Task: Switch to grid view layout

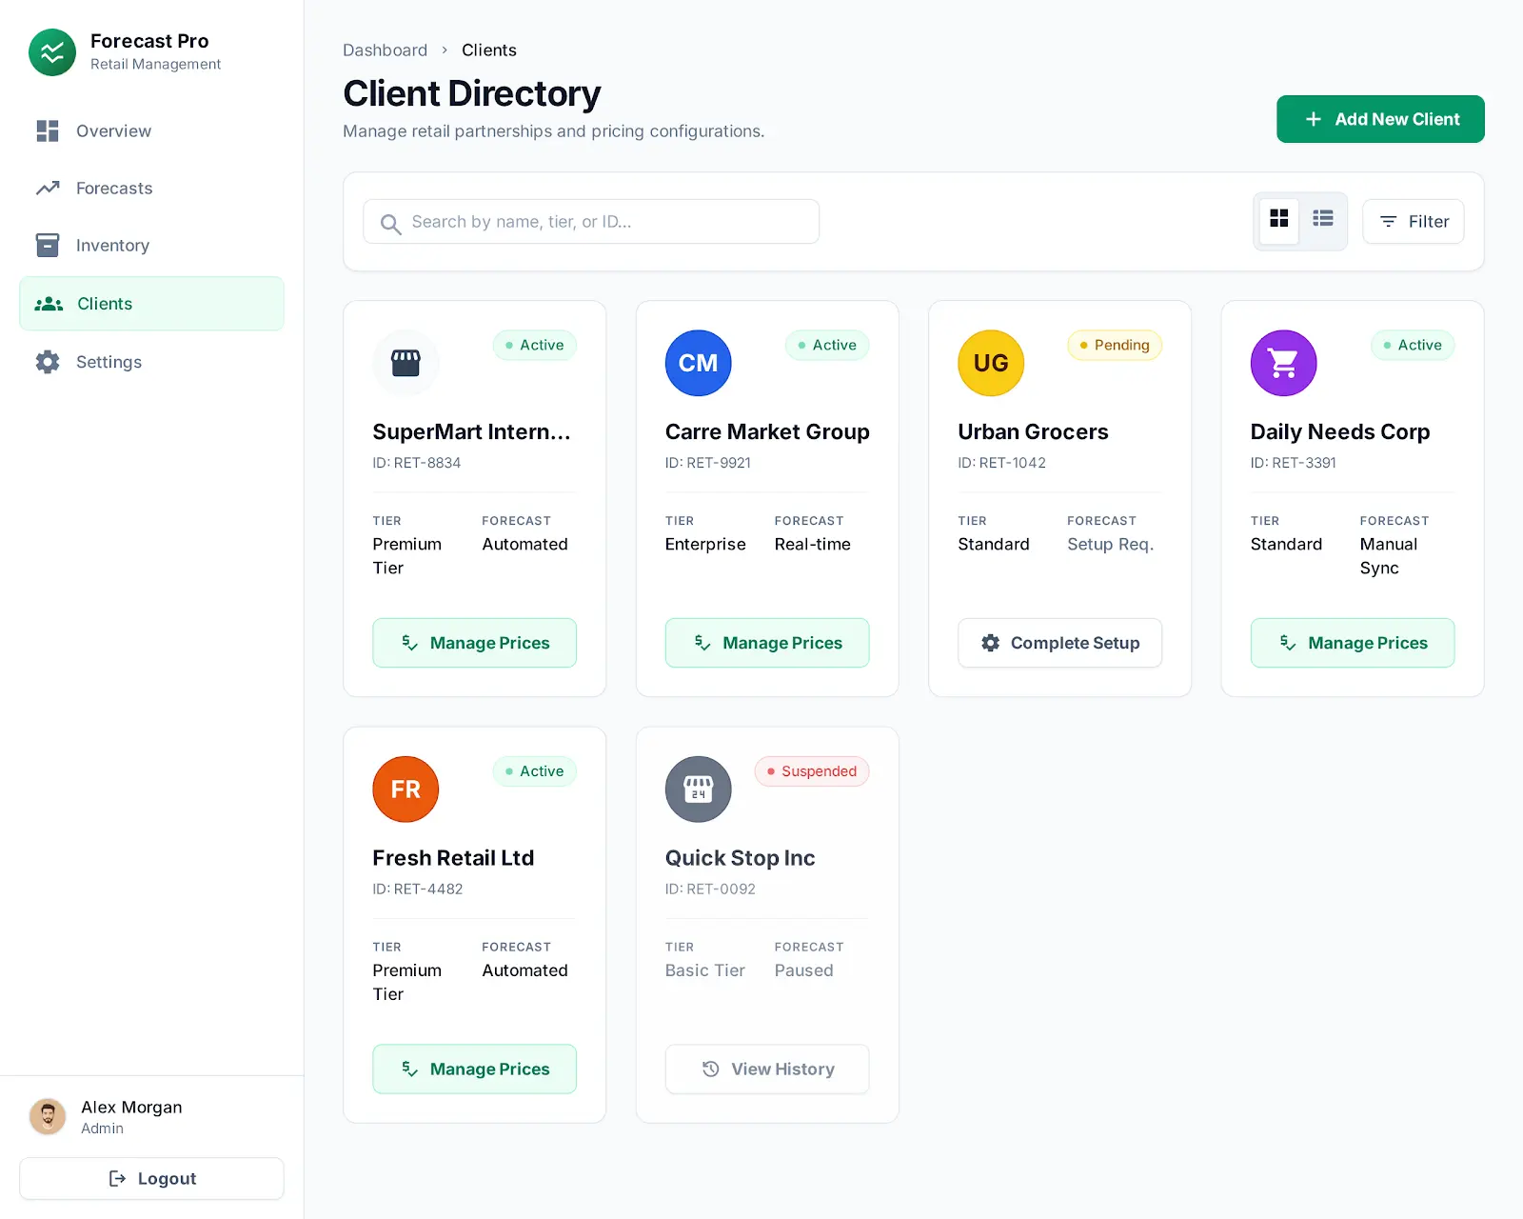Action: pos(1278,220)
